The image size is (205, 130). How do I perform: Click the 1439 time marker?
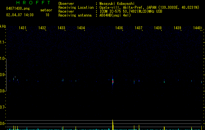click(177, 28)
